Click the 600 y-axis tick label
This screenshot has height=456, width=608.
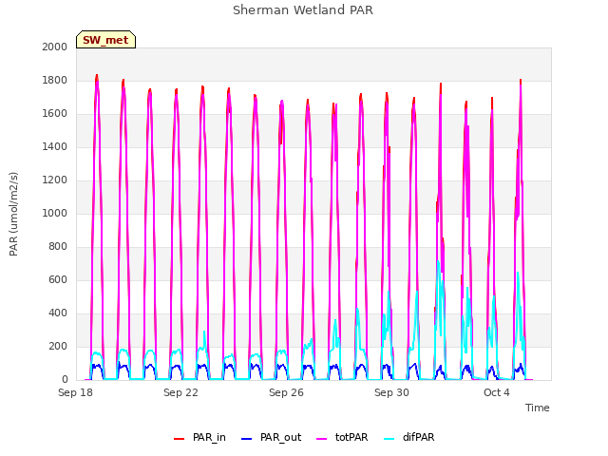pos(58,279)
